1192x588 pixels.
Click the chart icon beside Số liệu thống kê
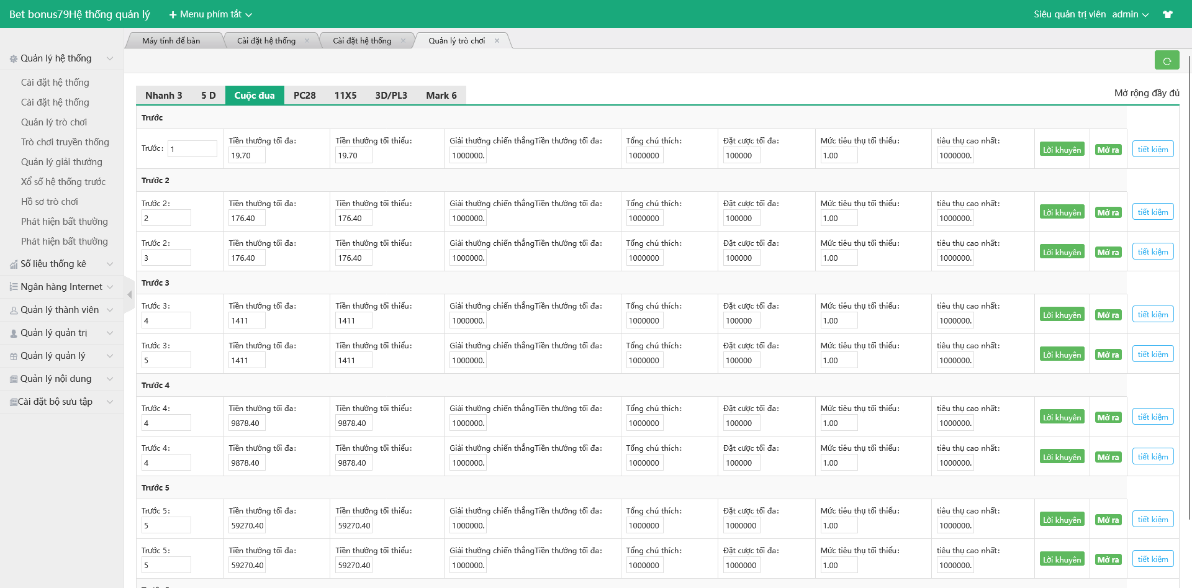(14, 265)
